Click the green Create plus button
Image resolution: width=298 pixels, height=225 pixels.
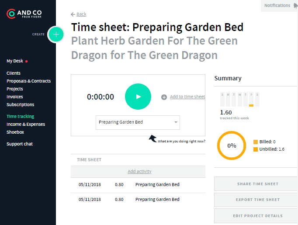coord(55,34)
